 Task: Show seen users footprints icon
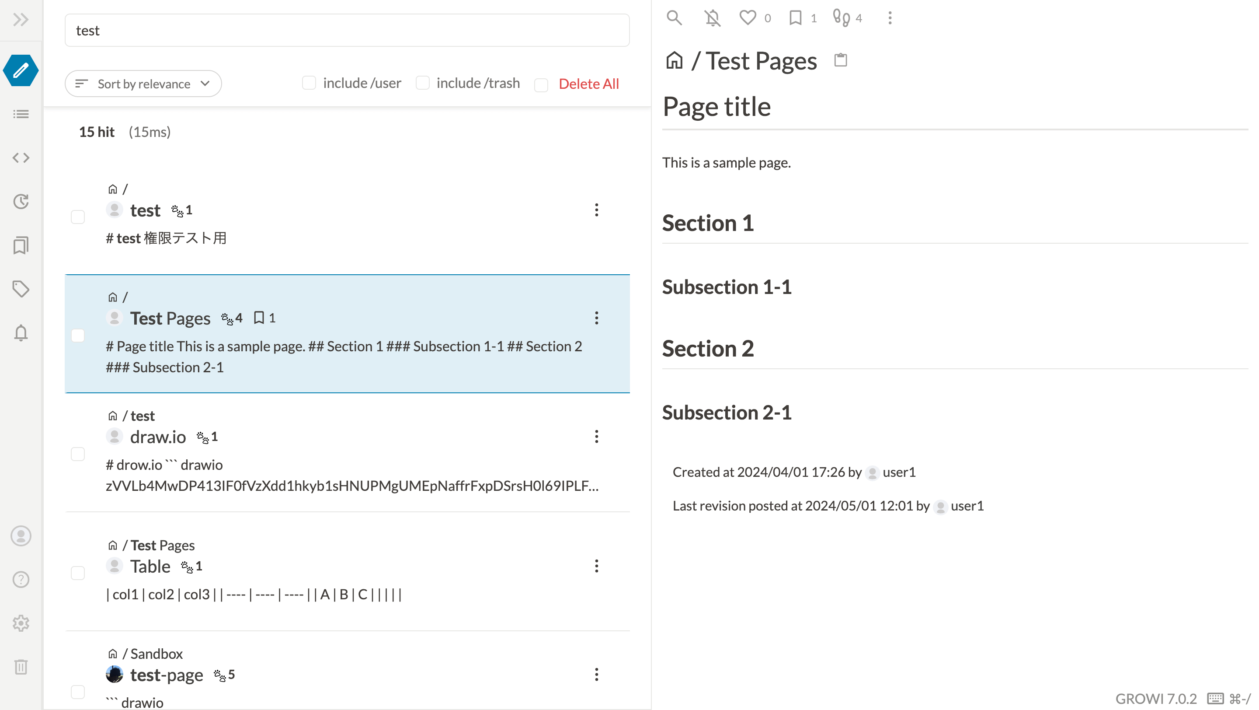[841, 17]
